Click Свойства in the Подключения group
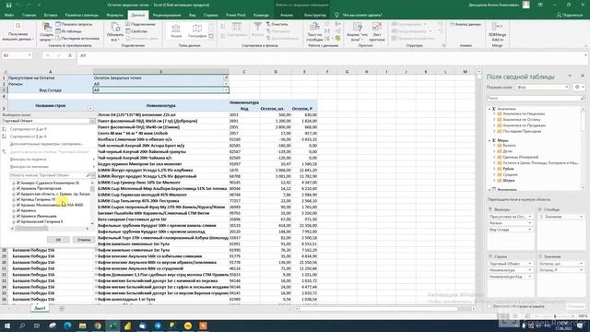This screenshot has height=332, width=590. [136, 31]
